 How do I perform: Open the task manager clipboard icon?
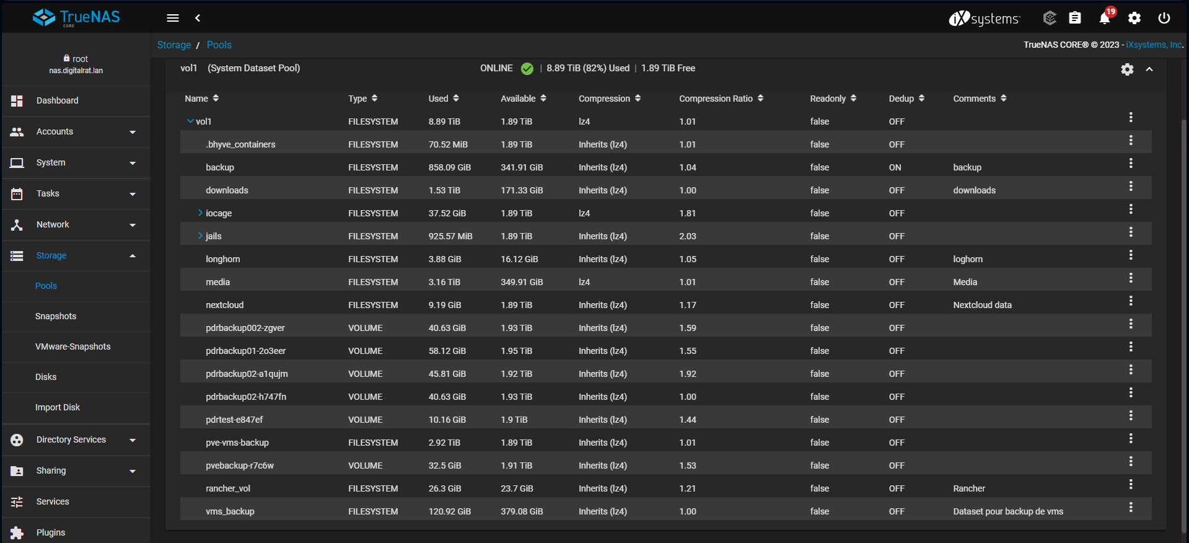tap(1075, 18)
